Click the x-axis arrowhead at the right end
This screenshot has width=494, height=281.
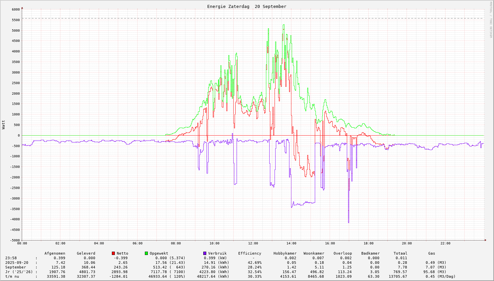tap(485, 240)
